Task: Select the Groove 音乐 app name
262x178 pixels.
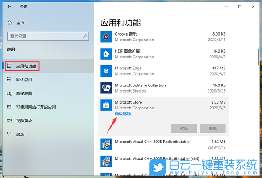Action: pyautogui.click(x=126, y=34)
